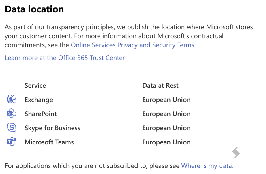Click the Microsoft Teams icon
This screenshot has height=174, width=266.
[12, 142]
